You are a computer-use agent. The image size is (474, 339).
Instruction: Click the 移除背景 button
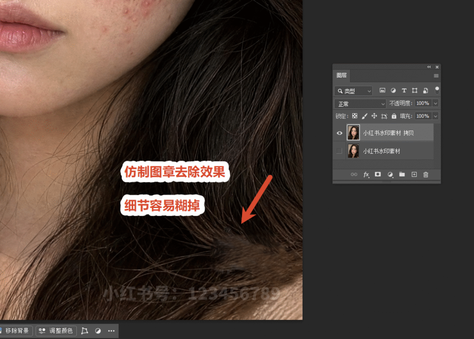(15, 331)
